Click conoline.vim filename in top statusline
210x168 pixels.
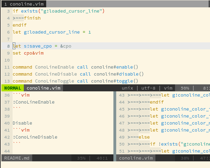(43, 88)
